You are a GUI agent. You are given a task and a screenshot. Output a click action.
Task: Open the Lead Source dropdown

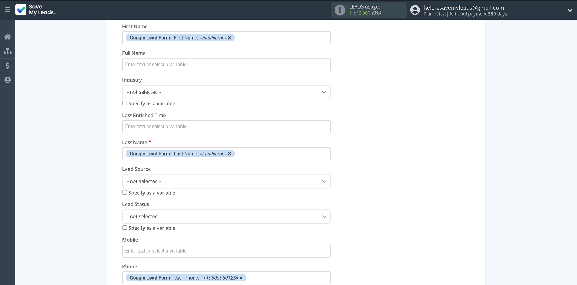click(226, 181)
